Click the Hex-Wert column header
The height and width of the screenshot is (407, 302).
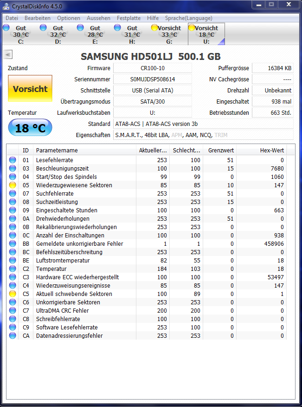(x=262, y=150)
